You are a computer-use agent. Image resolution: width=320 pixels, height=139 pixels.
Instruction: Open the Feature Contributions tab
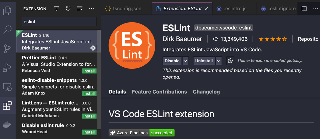point(159,92)
